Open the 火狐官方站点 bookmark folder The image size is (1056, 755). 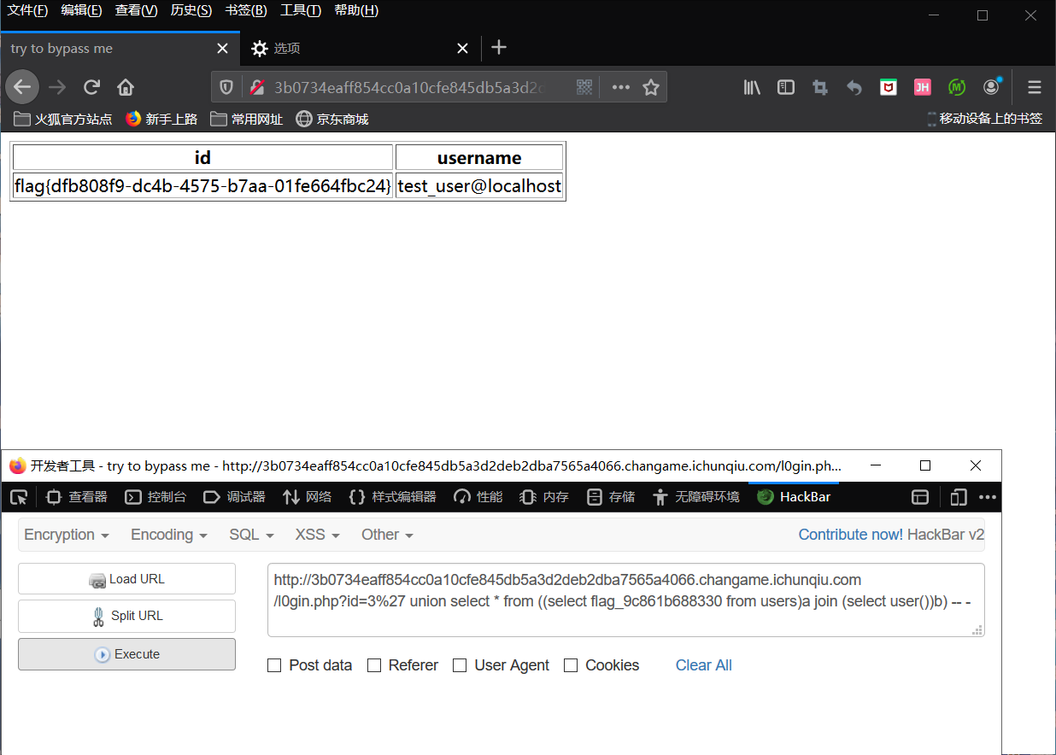coord(64,119)
